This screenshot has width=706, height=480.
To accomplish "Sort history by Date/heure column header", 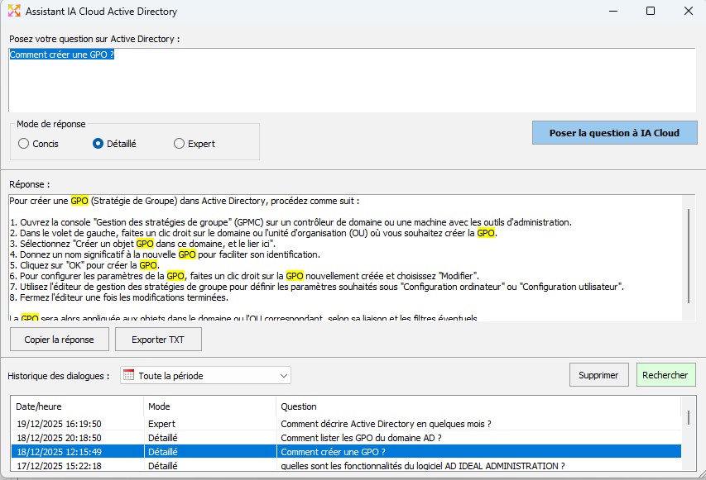I will 77,406.
